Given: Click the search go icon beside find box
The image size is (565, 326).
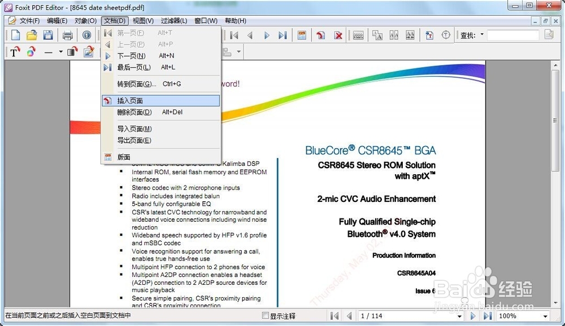Looking at the screenshot, I should [549, 35].
